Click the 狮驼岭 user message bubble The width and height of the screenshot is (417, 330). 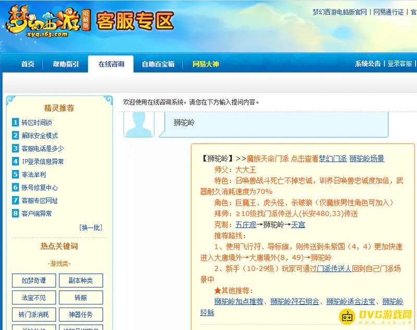(x=274, y=125)
